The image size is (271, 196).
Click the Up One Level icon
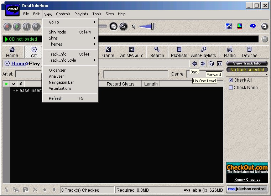(211, 64)
